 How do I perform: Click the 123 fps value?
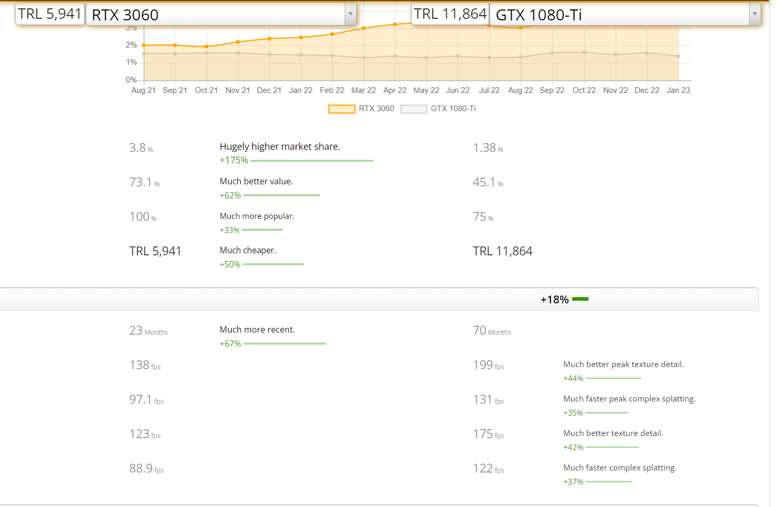point(145,434)
